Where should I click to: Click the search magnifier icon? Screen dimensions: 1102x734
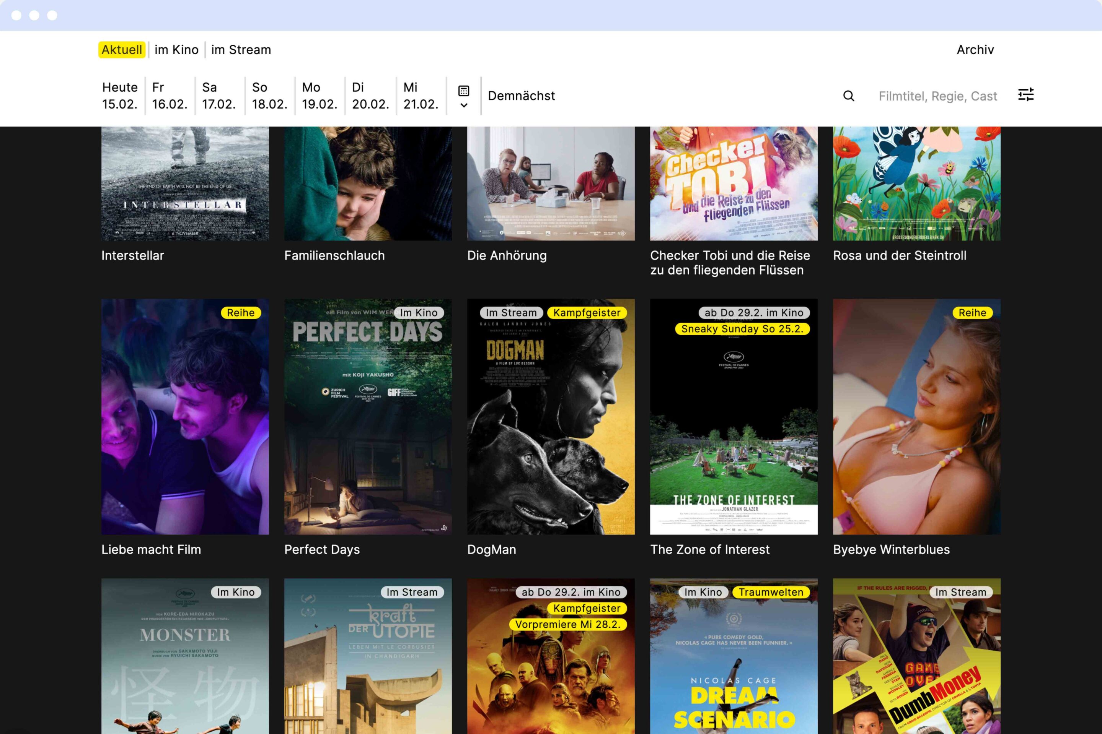coord(849,96)
